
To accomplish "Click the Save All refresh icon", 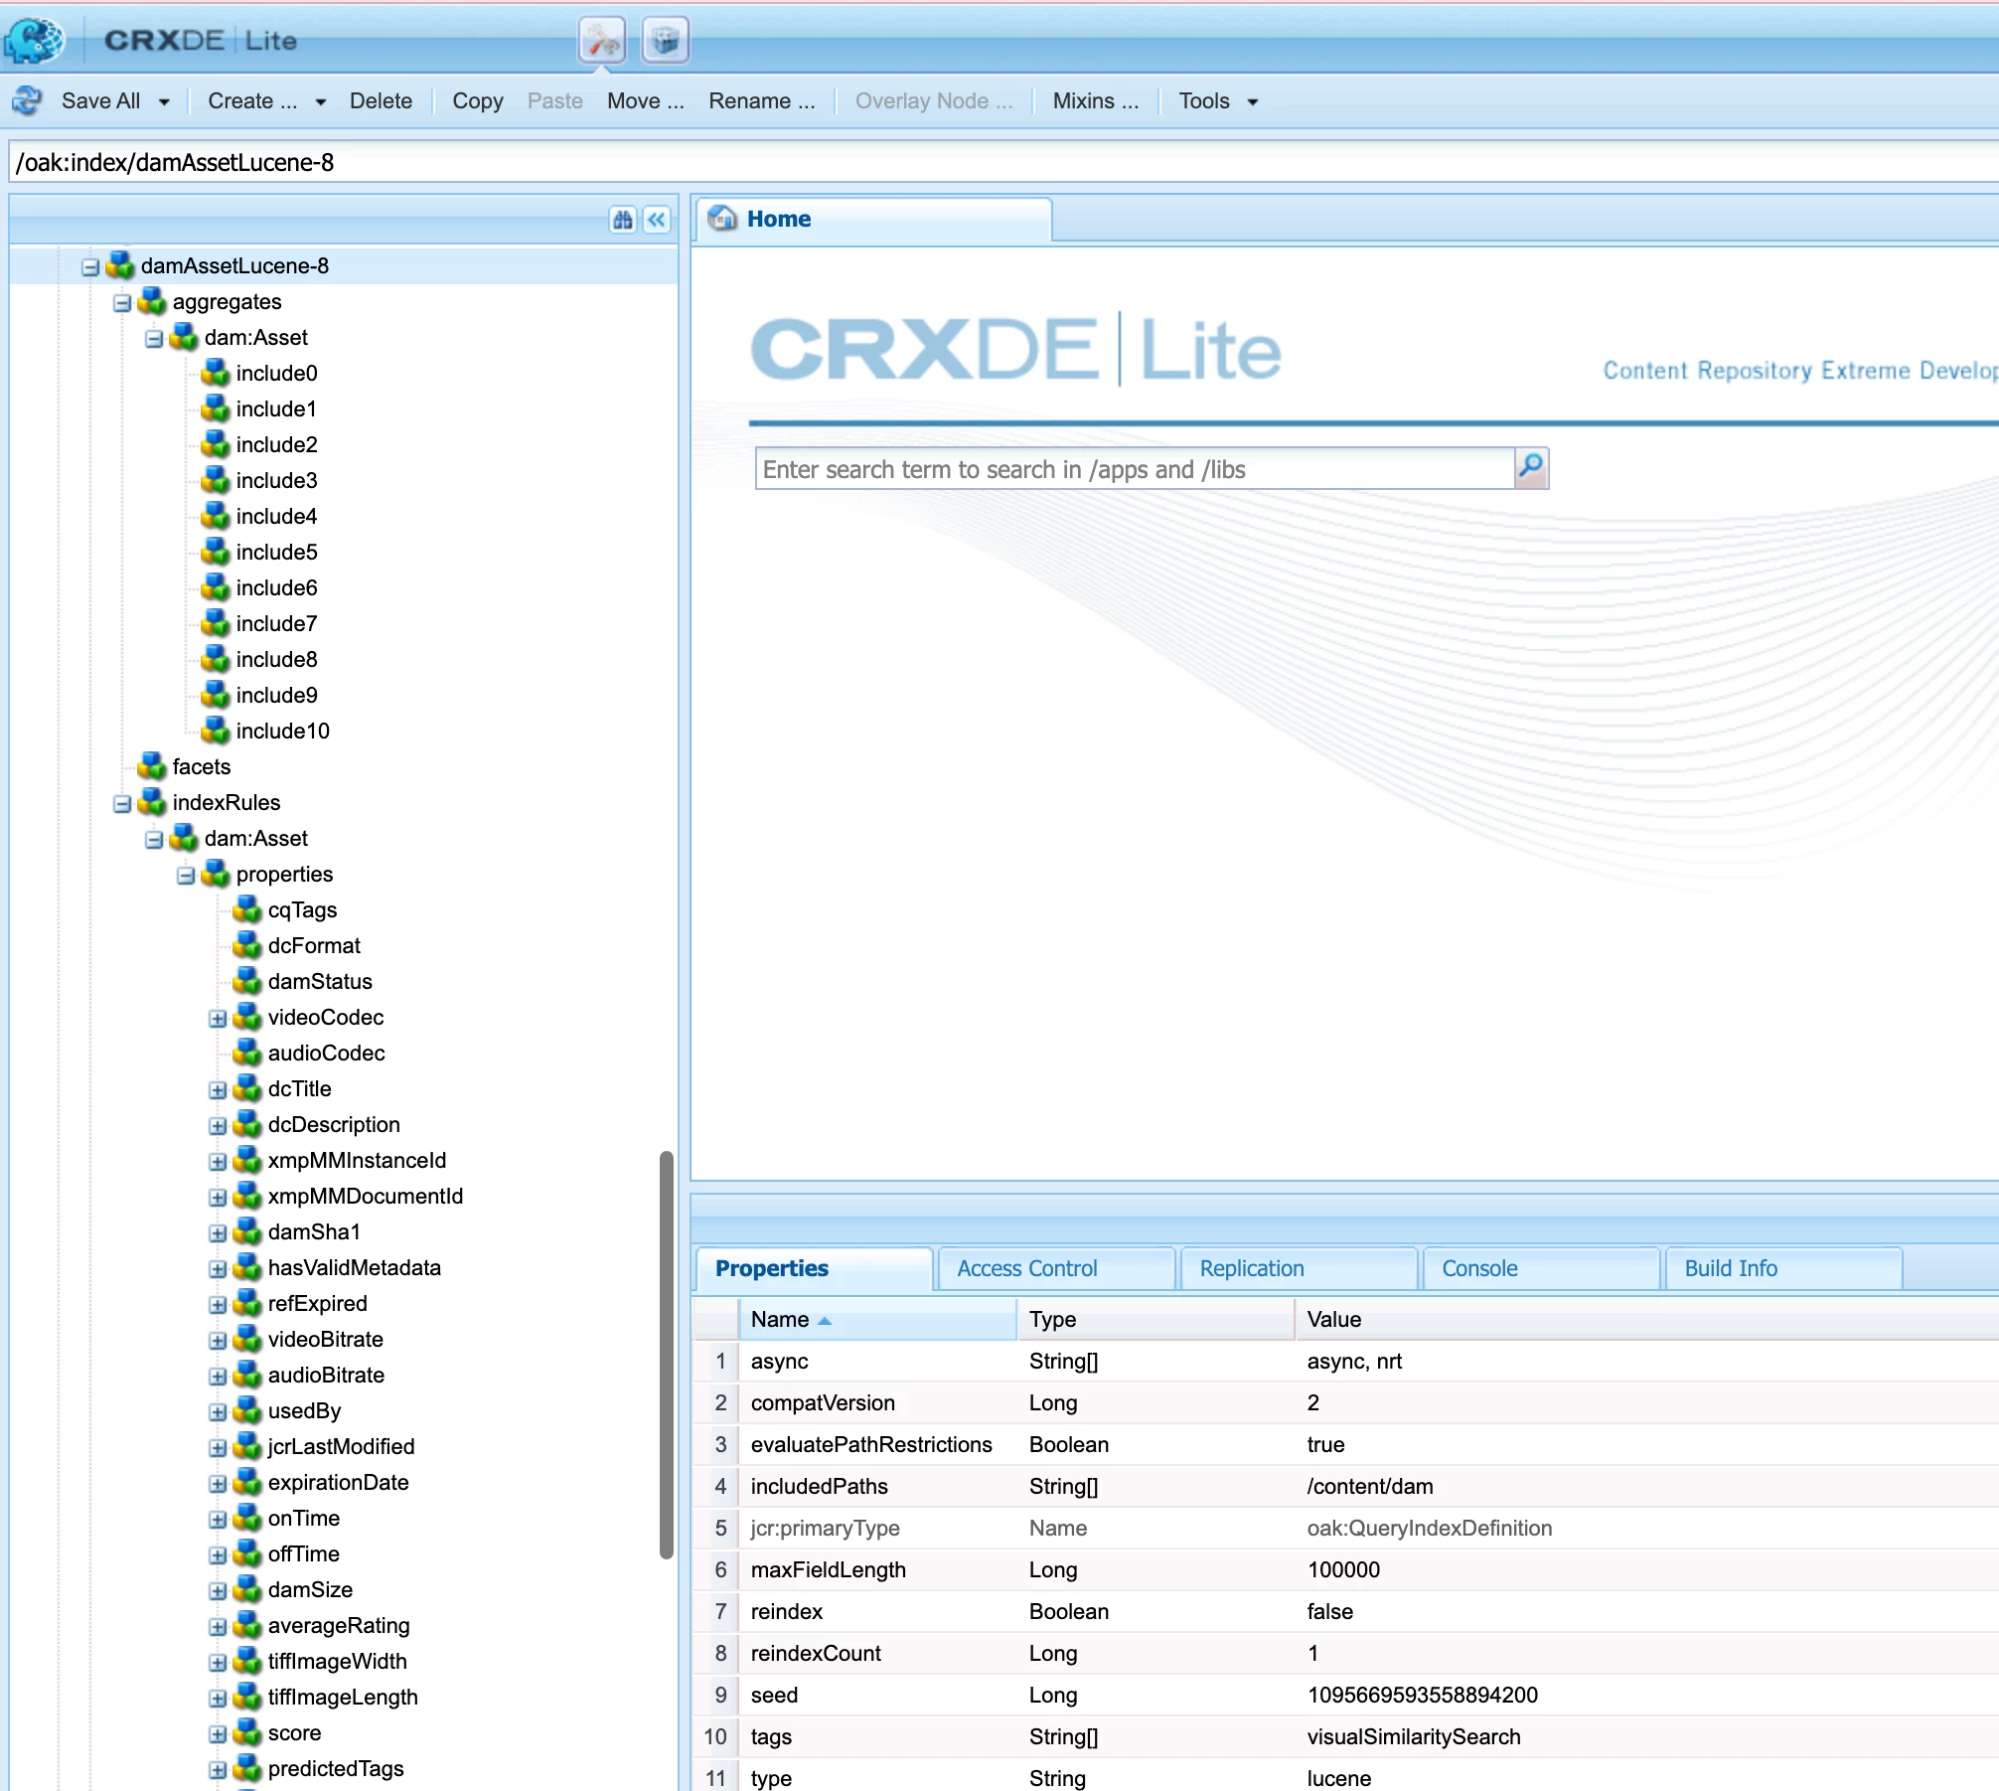I will click(x=28, y=100).
